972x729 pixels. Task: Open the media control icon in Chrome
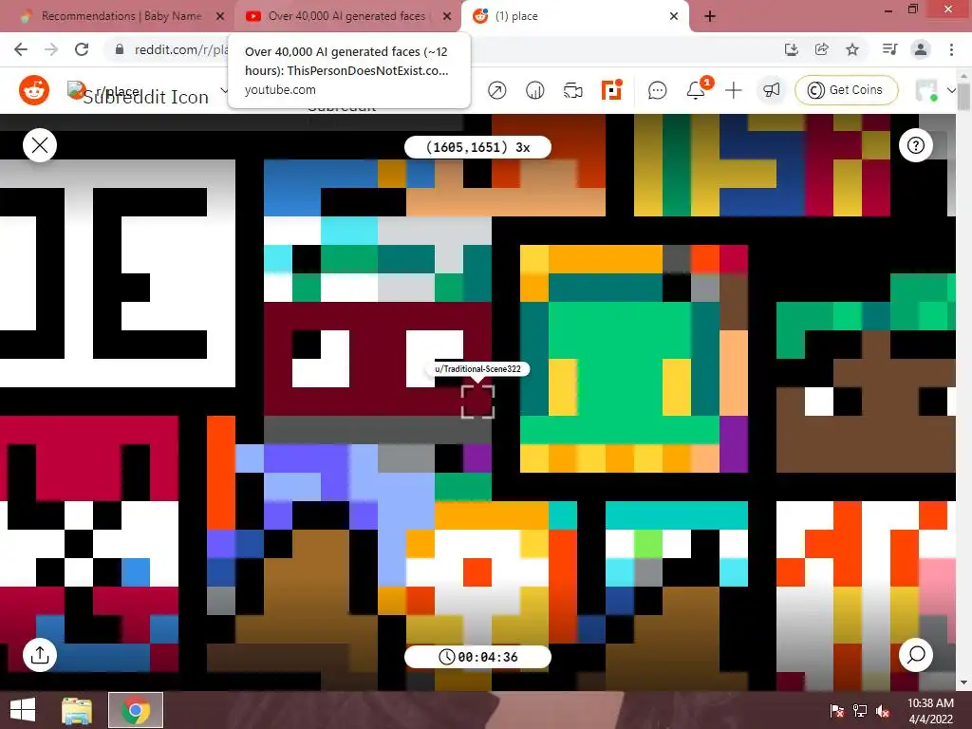click(x=889, y=49)
